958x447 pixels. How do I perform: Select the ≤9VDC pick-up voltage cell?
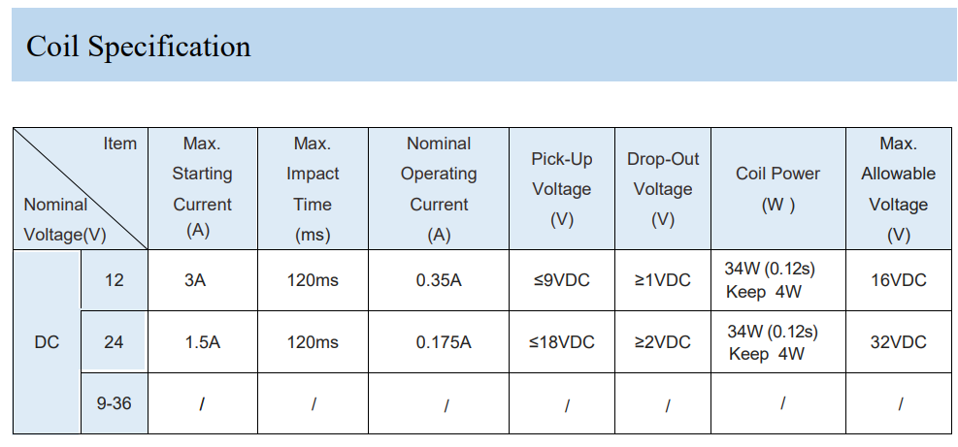pyautogui.click(x=561, y=280)
